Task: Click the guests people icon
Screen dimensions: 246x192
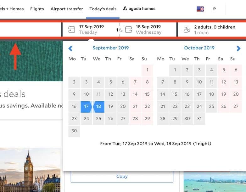Action: (187, 30)
